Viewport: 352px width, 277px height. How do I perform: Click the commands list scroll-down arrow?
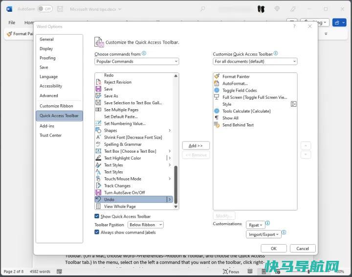pos(176,207)
